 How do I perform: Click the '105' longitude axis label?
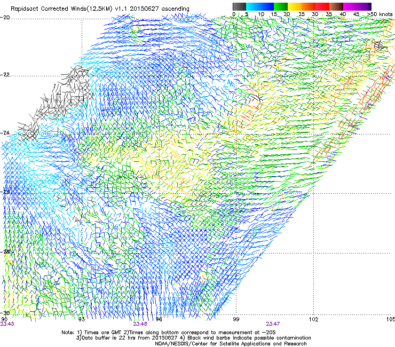click(x=391, y=320)
